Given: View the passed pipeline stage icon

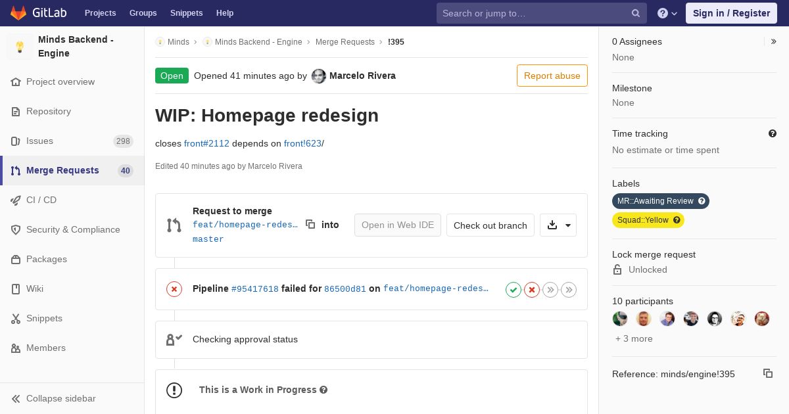Looking at the screenshot, I should tap(514, 289).
